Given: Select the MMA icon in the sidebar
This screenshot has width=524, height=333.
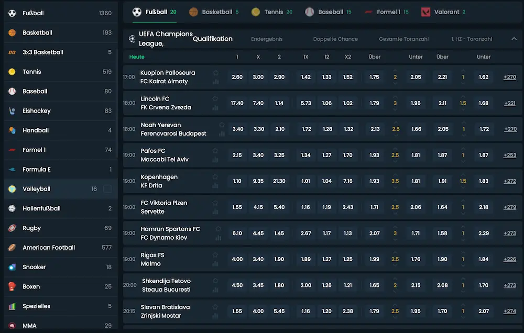Looking at the screenshot, I should coord(12,326).
